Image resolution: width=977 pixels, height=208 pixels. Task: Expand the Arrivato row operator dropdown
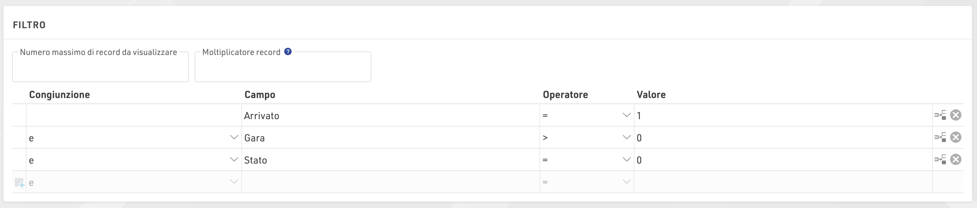(626, 115)
